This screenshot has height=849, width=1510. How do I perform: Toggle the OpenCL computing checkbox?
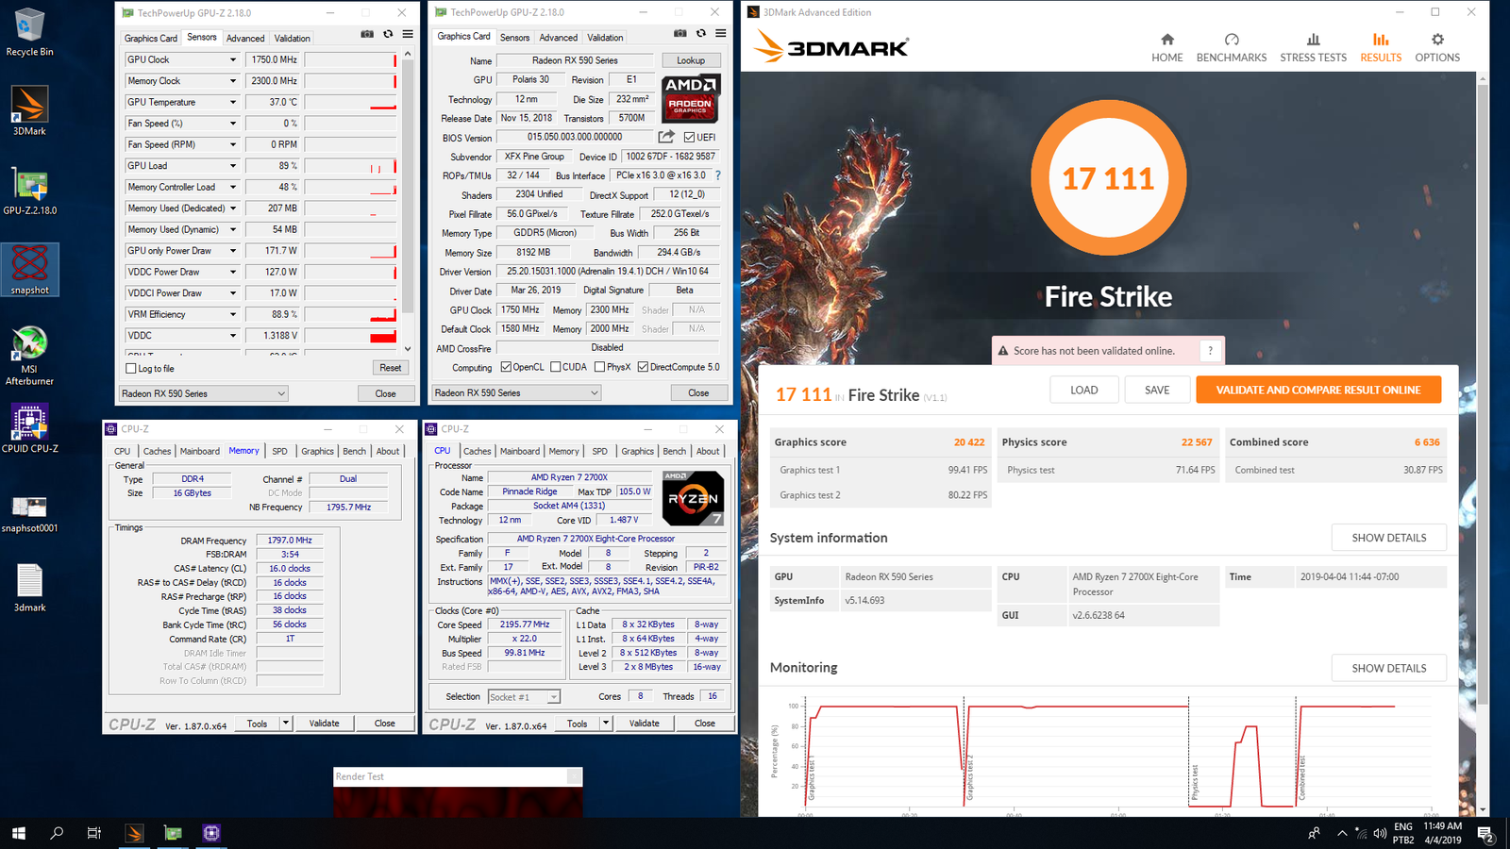point(506,367)
